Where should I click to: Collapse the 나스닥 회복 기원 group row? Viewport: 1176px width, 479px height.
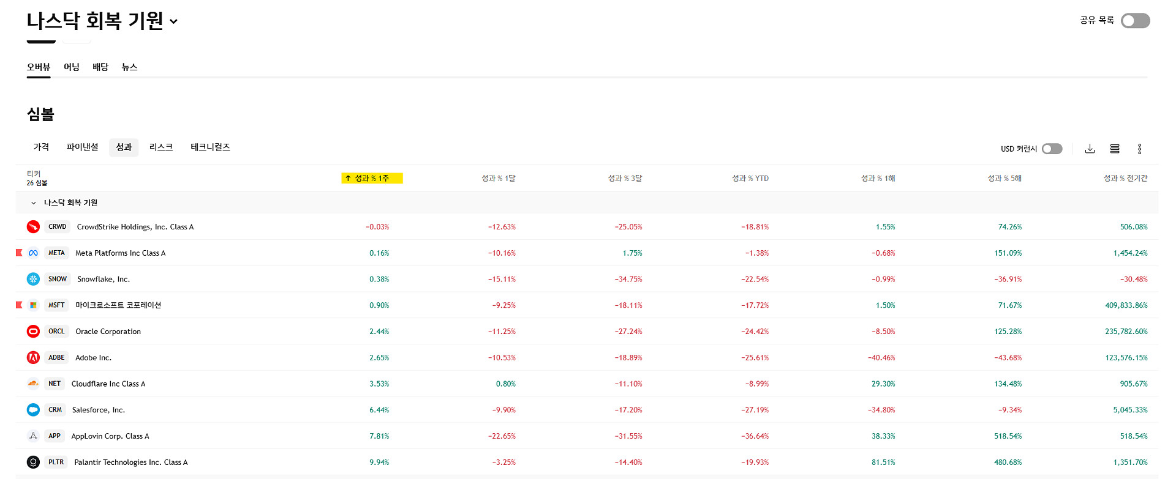point(34,203)
